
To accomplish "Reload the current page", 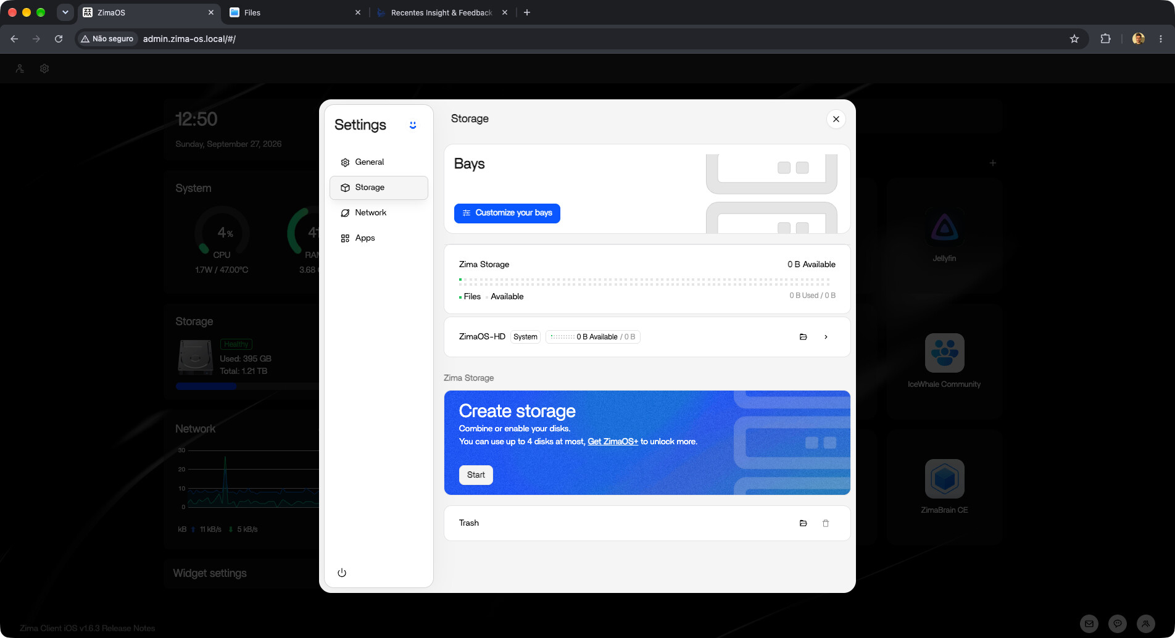I will click(x=59, y=39).
